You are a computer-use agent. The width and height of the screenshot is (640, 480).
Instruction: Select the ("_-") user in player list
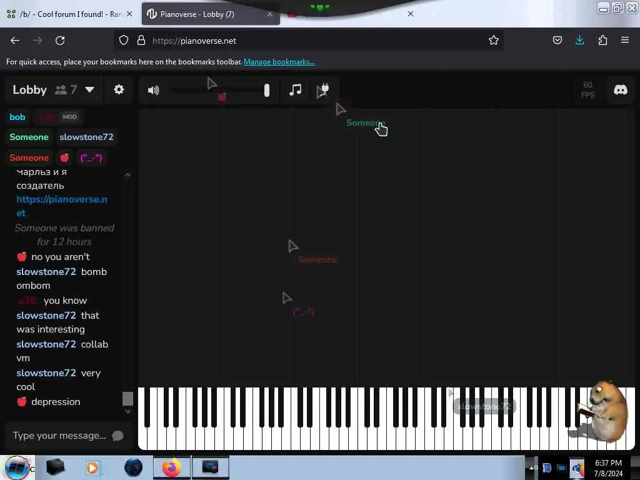pos(91,158)
